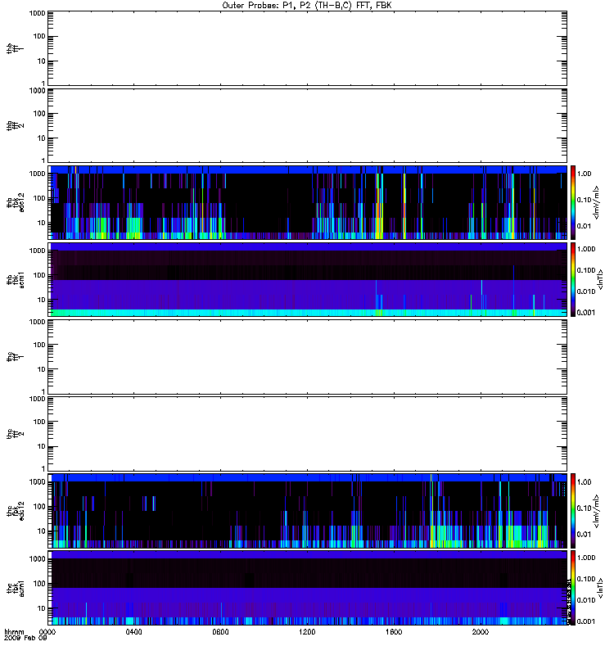Click the "thc fbk edc12" axis label
This screenshot has width=614, height=655.
coord(15,511)
